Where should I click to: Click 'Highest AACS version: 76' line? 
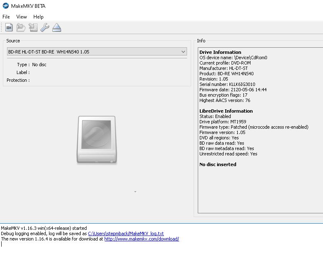pos(225,100)
